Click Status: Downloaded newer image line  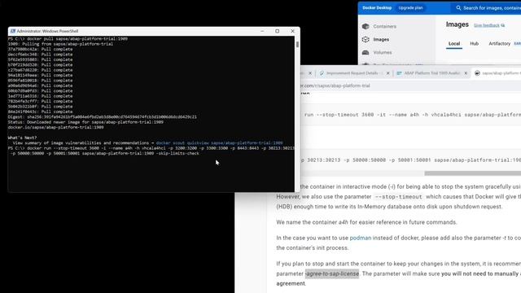tap(85, 122)
